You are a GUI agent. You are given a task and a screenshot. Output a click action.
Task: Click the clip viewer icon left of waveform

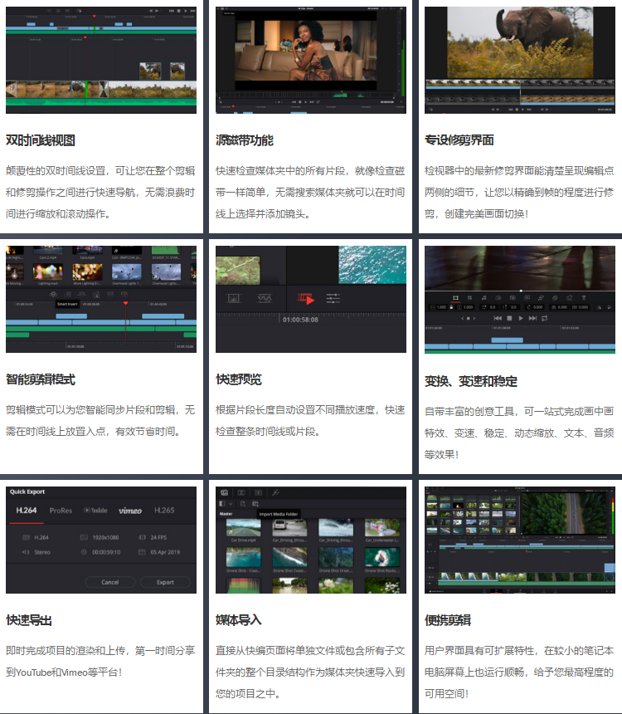click(232, 297)
